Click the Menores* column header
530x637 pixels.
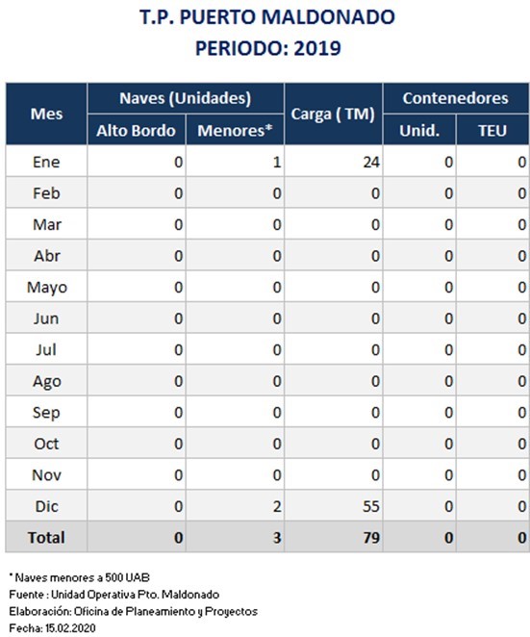click(235, 130)
